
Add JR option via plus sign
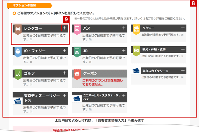tap(124, 50)
